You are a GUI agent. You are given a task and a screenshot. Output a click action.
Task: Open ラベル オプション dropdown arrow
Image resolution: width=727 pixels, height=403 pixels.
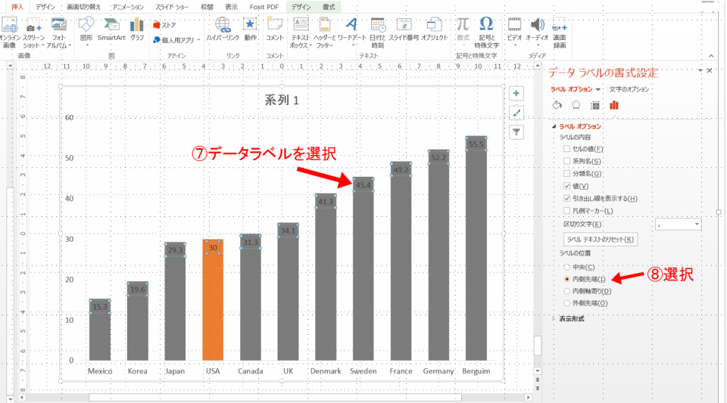[x=598, y=89]
